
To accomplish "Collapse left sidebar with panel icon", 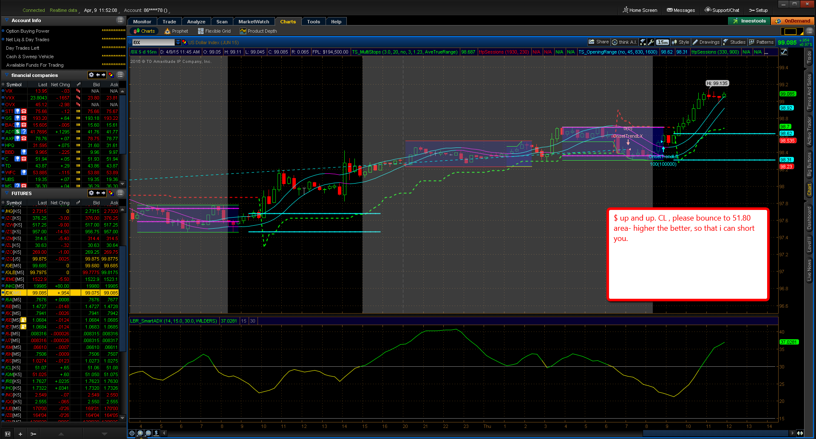I will point(7,434).
